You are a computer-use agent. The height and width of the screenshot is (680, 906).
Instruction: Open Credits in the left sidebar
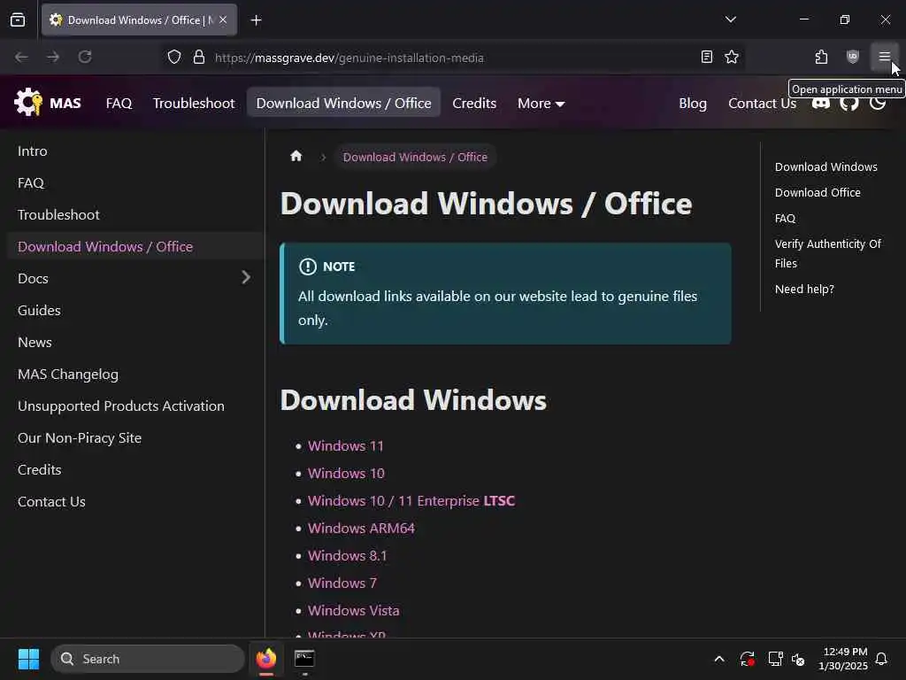[x=39, y=469]
